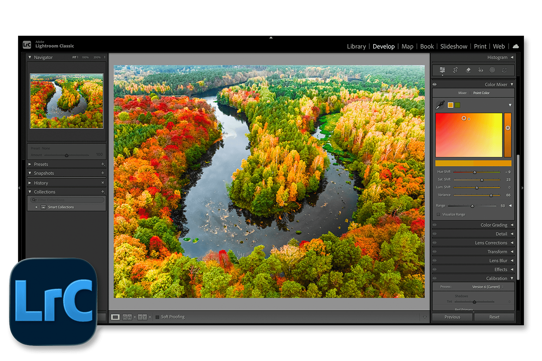
Task: Click the cloud sync status icon
Action: (x=516, y=46)
